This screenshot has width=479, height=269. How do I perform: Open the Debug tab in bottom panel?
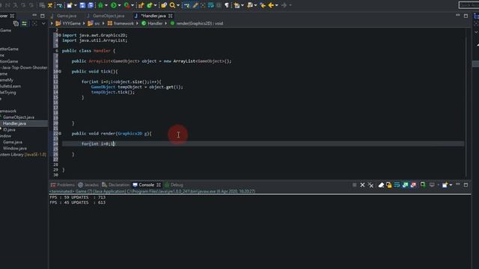(x=174, y=185)
